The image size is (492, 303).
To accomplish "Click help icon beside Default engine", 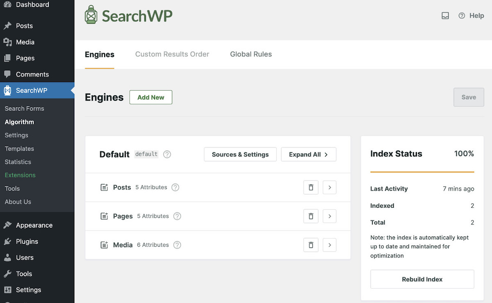I will click(x=167, y=154).
